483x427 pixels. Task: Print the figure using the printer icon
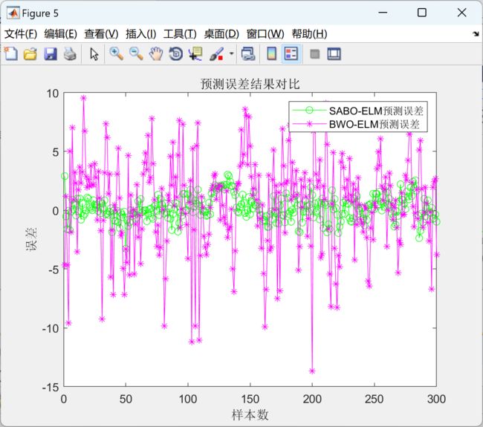[x=69, y=53]
